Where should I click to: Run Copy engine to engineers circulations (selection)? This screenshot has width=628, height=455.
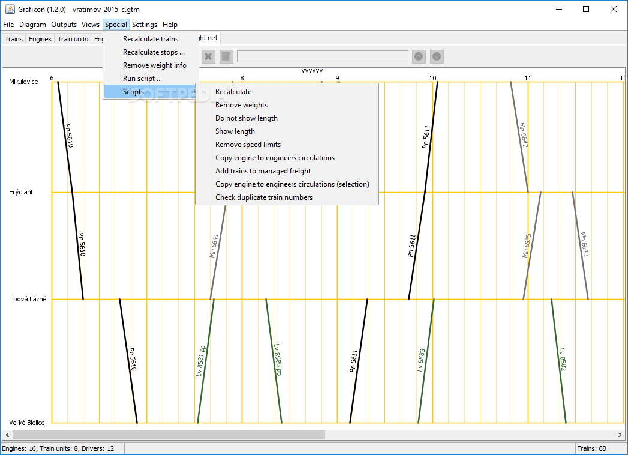pyautogui.click(x=287, y=184)
